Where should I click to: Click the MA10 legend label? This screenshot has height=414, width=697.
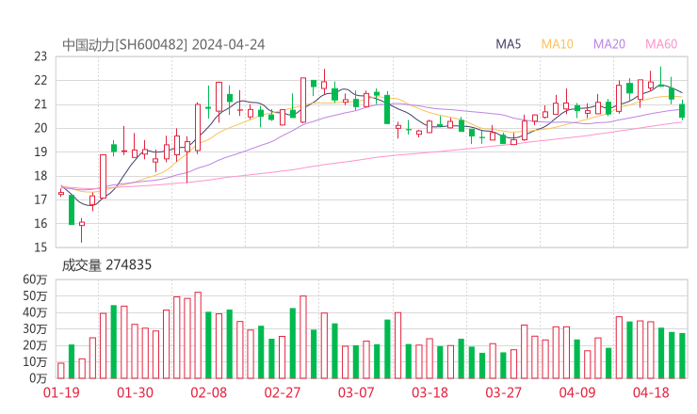click(557, 44)
